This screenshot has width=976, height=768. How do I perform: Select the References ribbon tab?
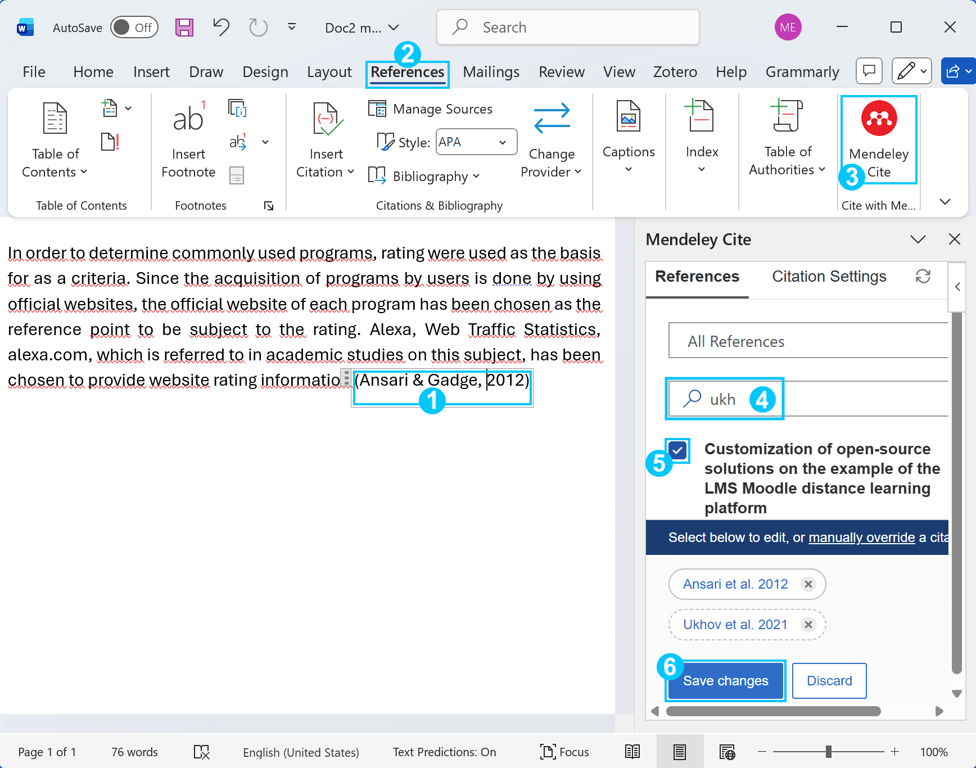coord(408,72)
